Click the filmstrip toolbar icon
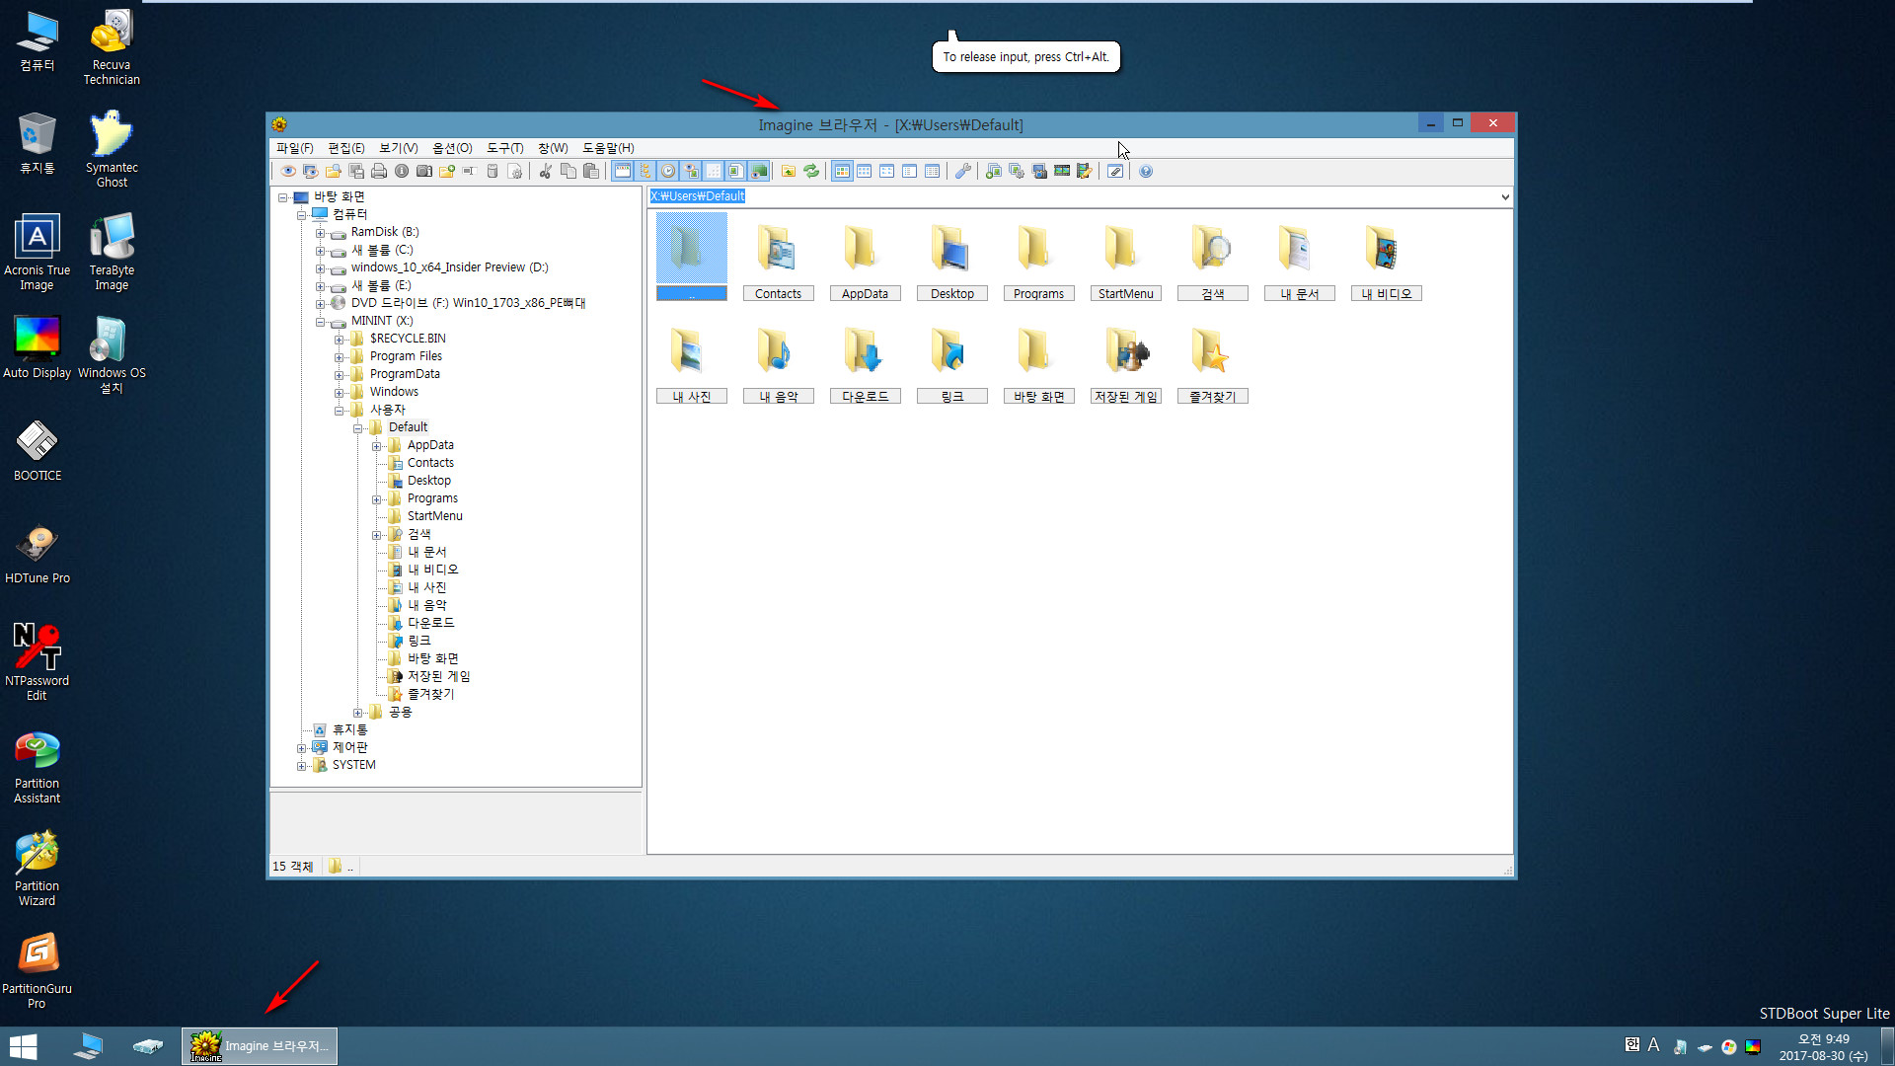 [1062, 171]
